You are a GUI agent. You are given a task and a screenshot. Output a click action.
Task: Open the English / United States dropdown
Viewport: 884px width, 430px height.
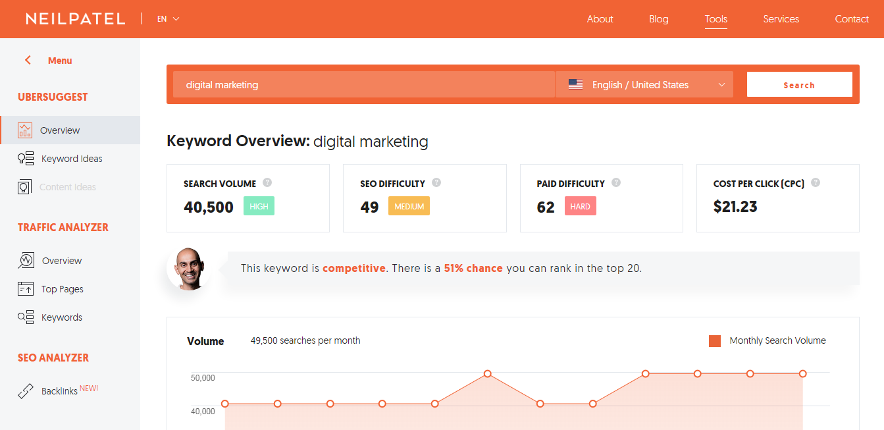pyautogui.click(x=644, y=84)
